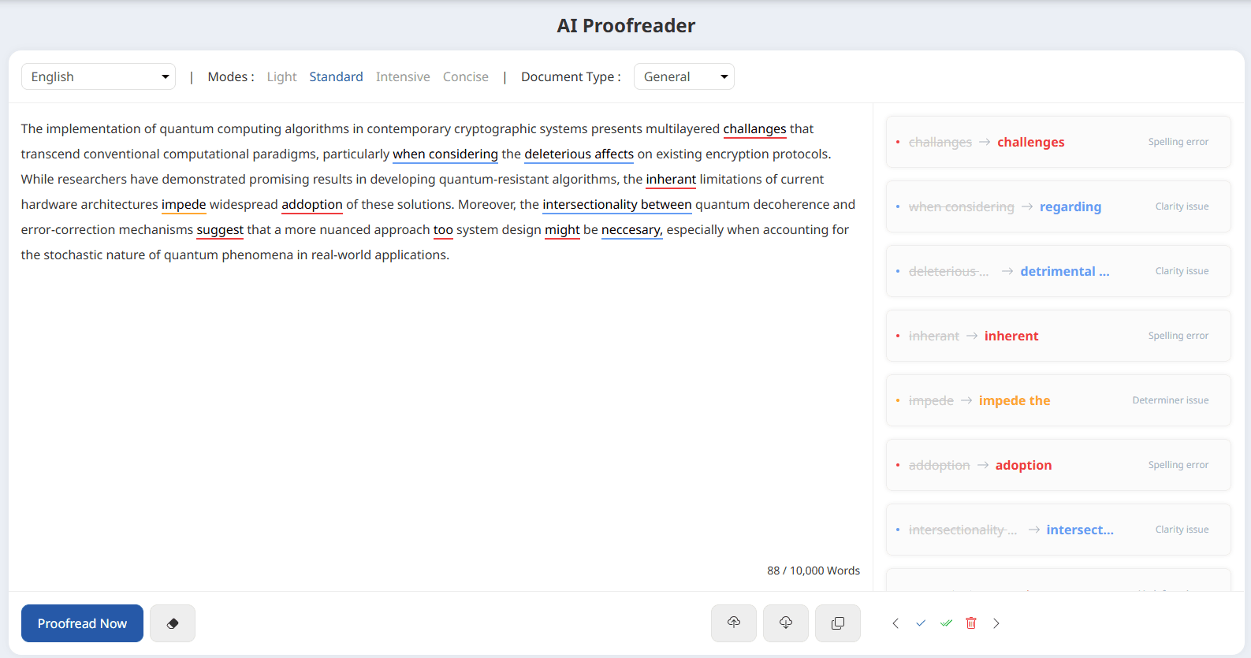The width and height of the screenshot is (1251, 658).
Task: Accept all suggestions with double checkmark
Action: [946, 623]
